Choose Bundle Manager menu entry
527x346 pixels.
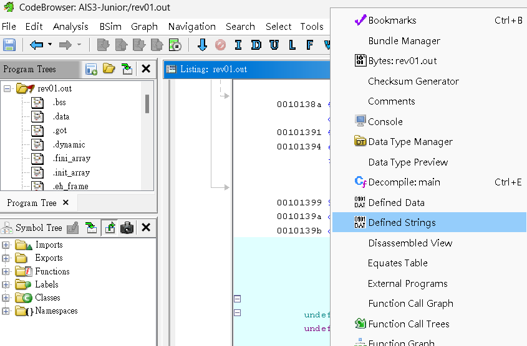[429, 41]
